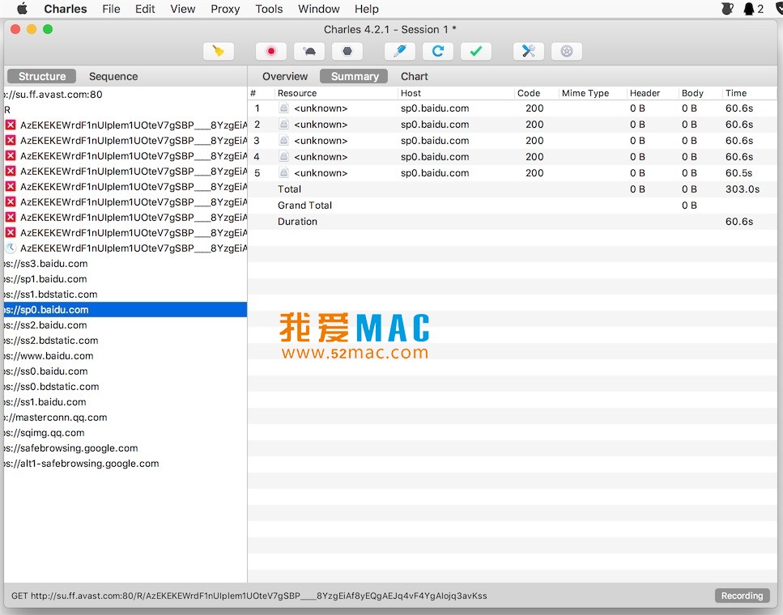
Task: Sort by the Header column header
Action: pos(645,93)
